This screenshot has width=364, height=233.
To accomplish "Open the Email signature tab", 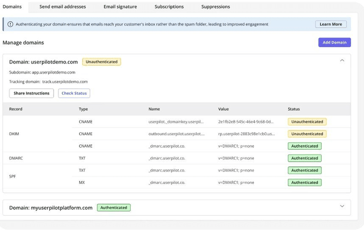I will pyautogui.click(x=120, y=7).
